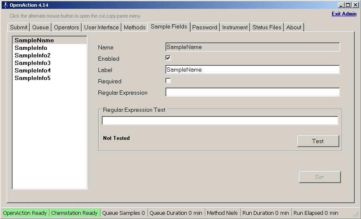
Task: Click the OpenAction flask icon in title bar
Action: (5, 5)
